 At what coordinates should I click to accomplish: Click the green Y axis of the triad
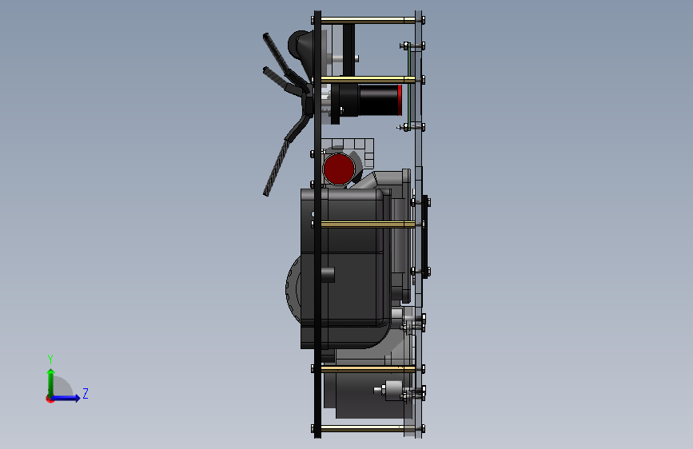pos(51,383)
